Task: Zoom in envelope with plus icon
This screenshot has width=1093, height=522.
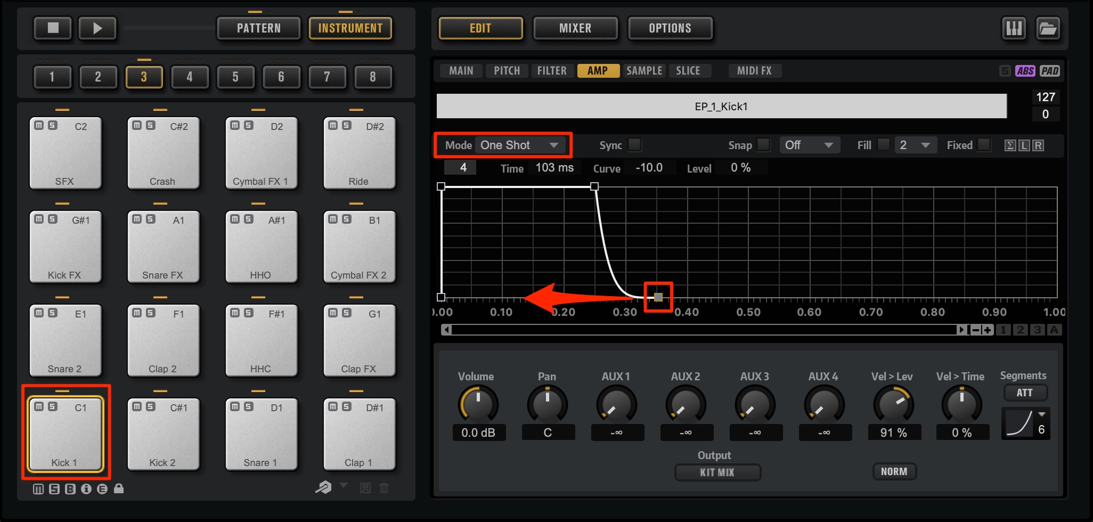Action: tap(988, 330)
